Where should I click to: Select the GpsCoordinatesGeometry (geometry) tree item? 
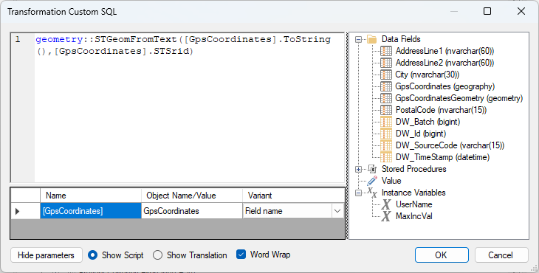tap(459, 98)
